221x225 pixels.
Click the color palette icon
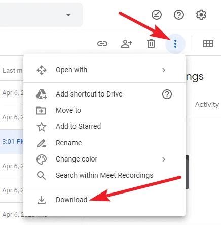42,159
